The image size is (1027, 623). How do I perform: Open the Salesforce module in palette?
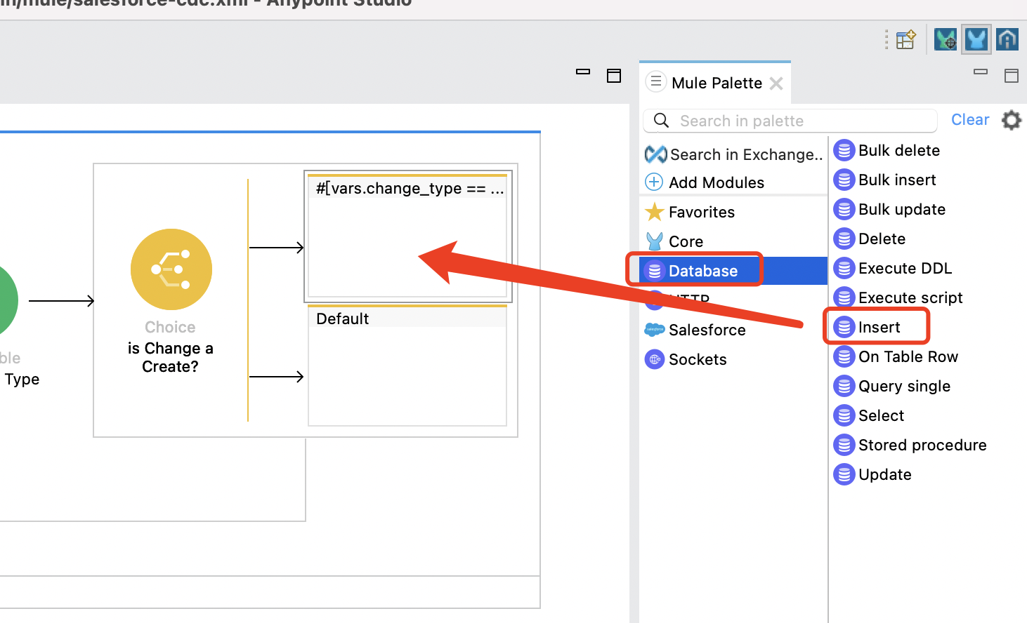[x=695, y=330]
